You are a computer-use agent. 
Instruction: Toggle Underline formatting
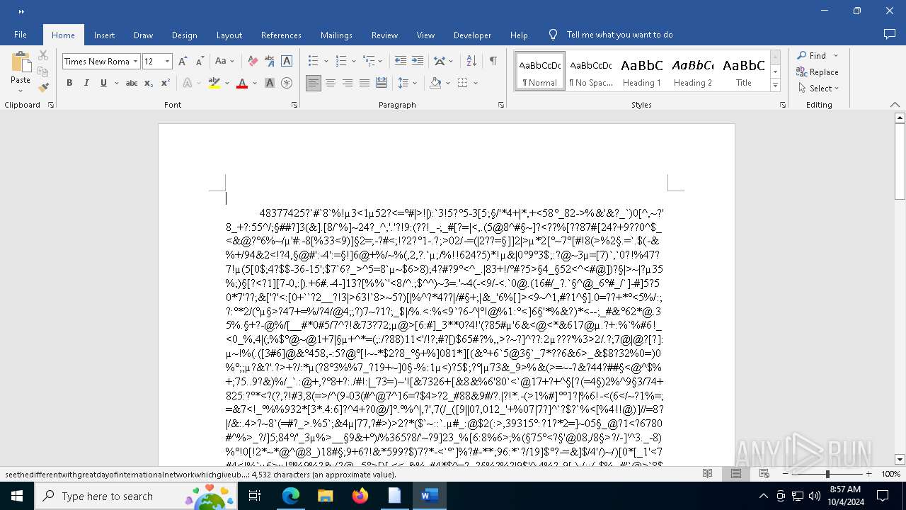coord(103,83)
